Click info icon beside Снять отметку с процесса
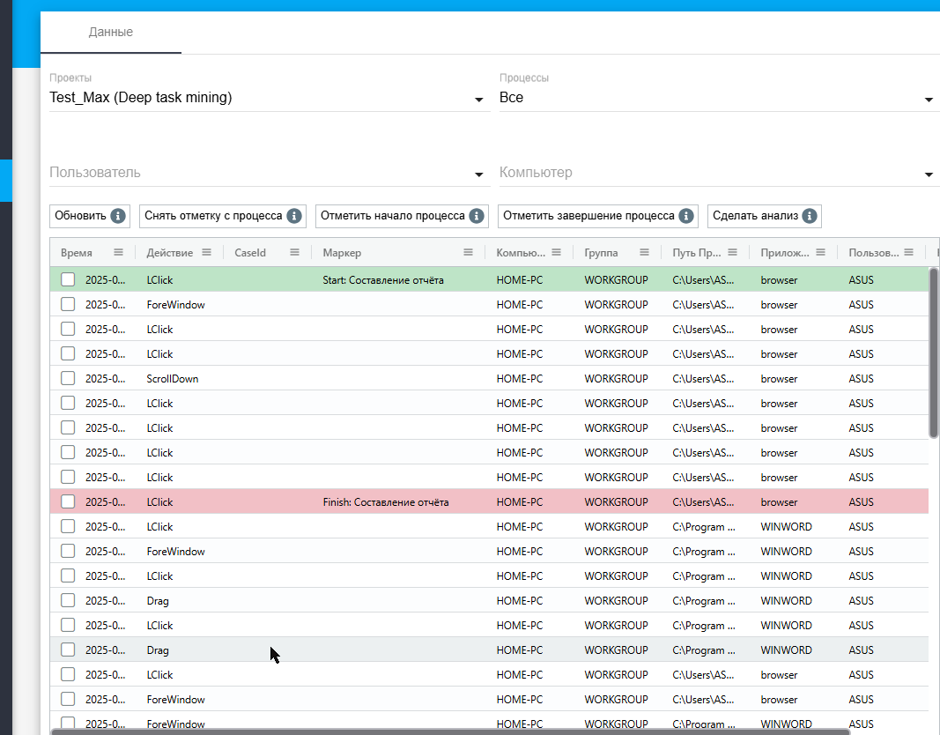This screenshot has height=735, width=940. [293, 216]
